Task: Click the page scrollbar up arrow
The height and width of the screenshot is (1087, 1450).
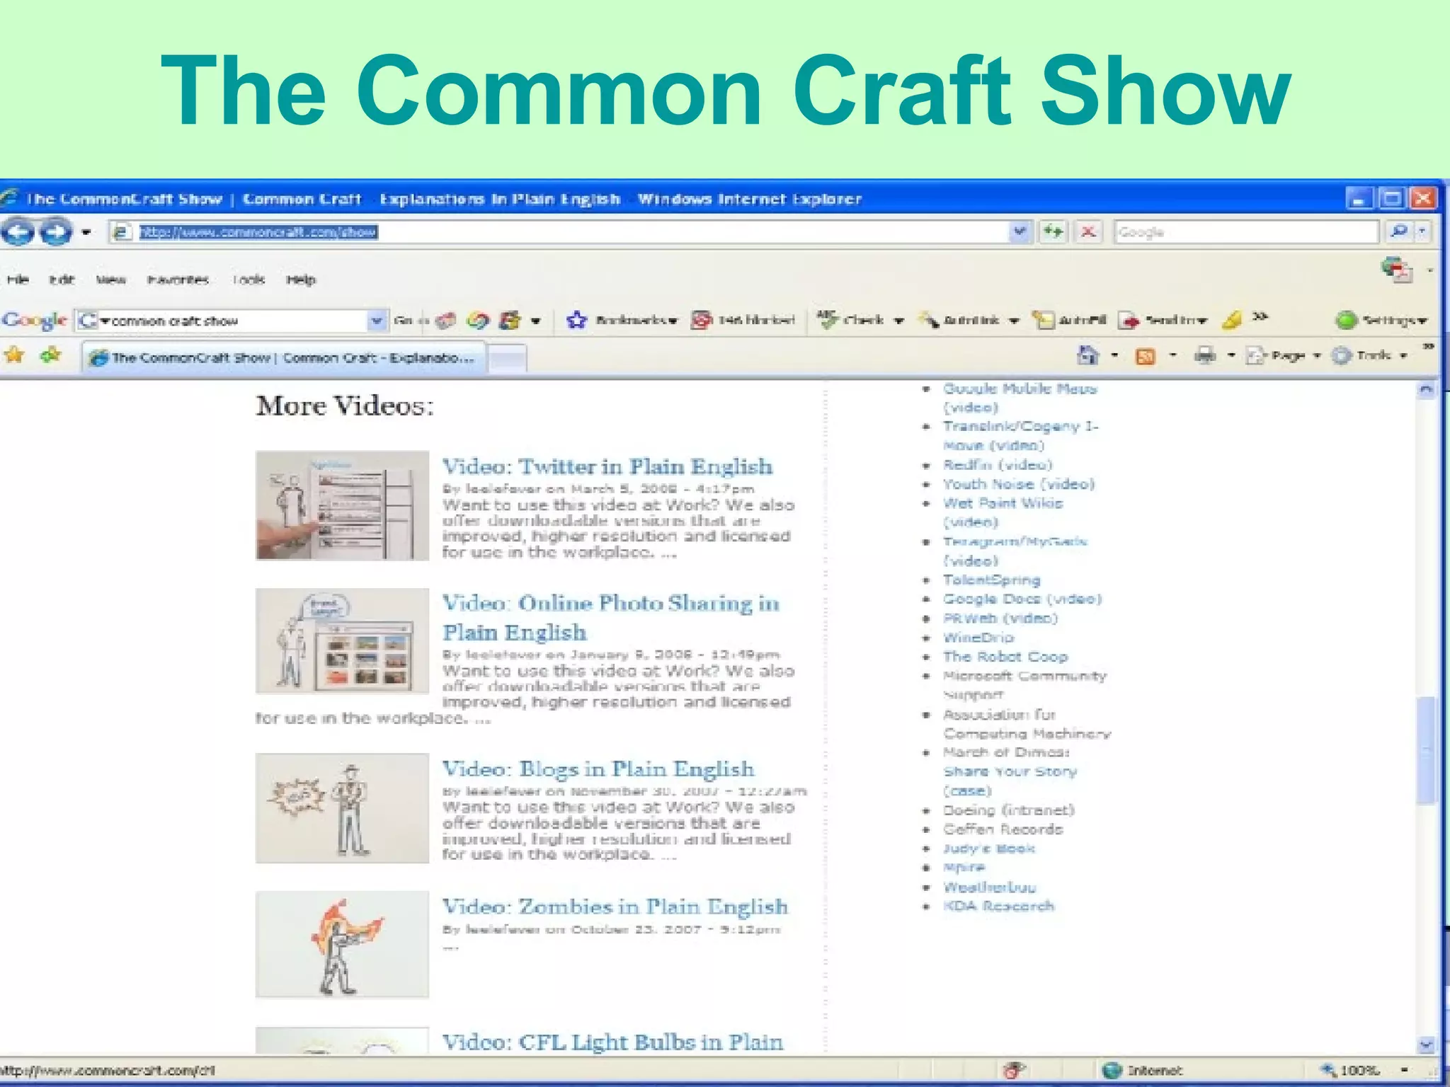Action: pyautogui.click(x=1427, y=389)
